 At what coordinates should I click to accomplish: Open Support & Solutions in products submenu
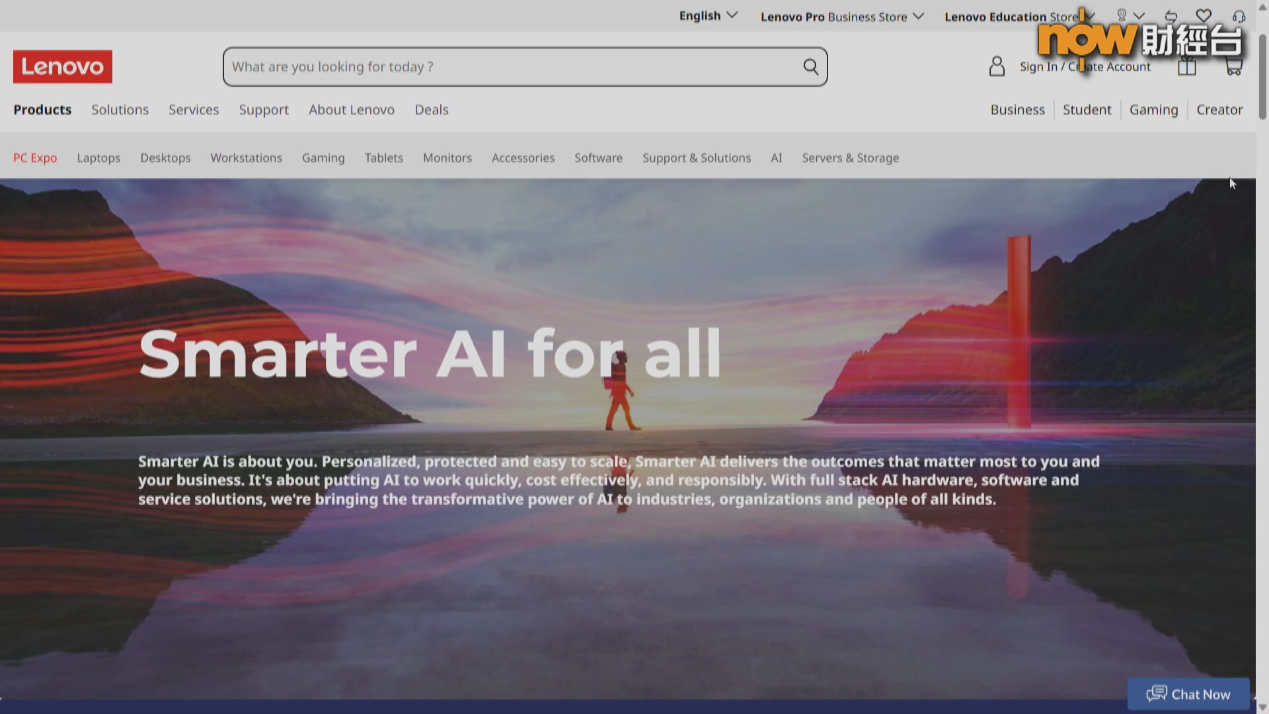click(697, 158)
